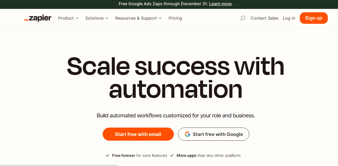Click the Zapier logo in the header
Viewport: 338px width, 166px height.
(38, 18)
